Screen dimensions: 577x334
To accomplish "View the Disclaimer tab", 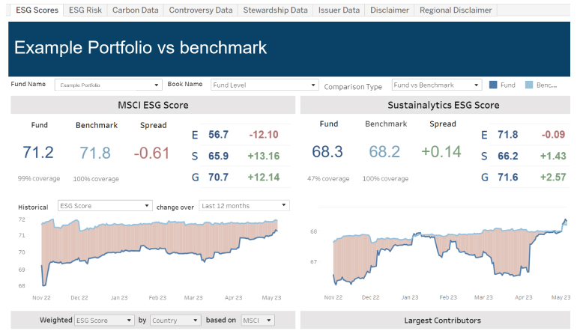I will (x=390, y=10).
